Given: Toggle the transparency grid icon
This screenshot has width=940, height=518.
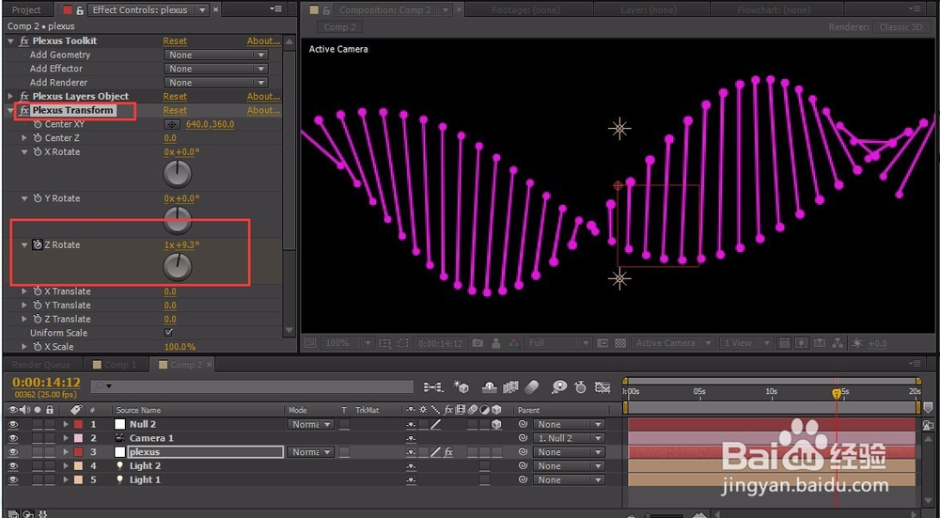Looking at the screenshot, I should (620, 343).
